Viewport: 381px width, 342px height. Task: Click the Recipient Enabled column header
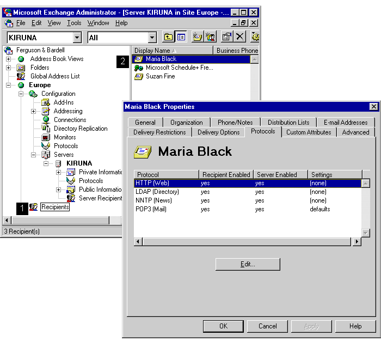(226, 174)
